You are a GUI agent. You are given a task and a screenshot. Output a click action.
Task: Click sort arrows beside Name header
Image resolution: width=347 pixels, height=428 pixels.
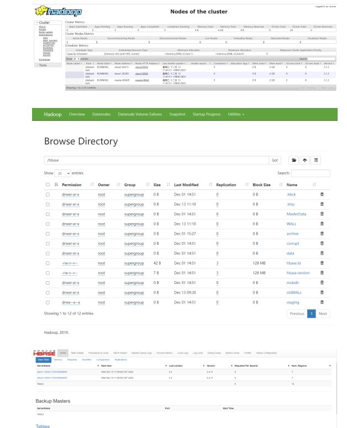pos(314,185)
